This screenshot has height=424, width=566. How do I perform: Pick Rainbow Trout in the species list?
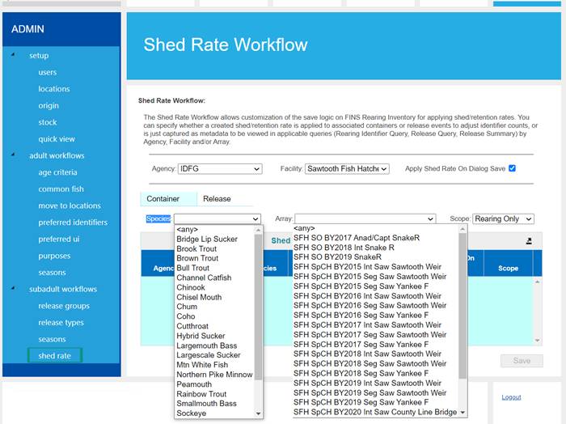click(201, 394)
